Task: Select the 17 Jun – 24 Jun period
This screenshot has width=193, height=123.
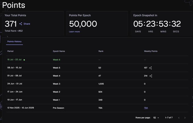Action: coord(15,92)
